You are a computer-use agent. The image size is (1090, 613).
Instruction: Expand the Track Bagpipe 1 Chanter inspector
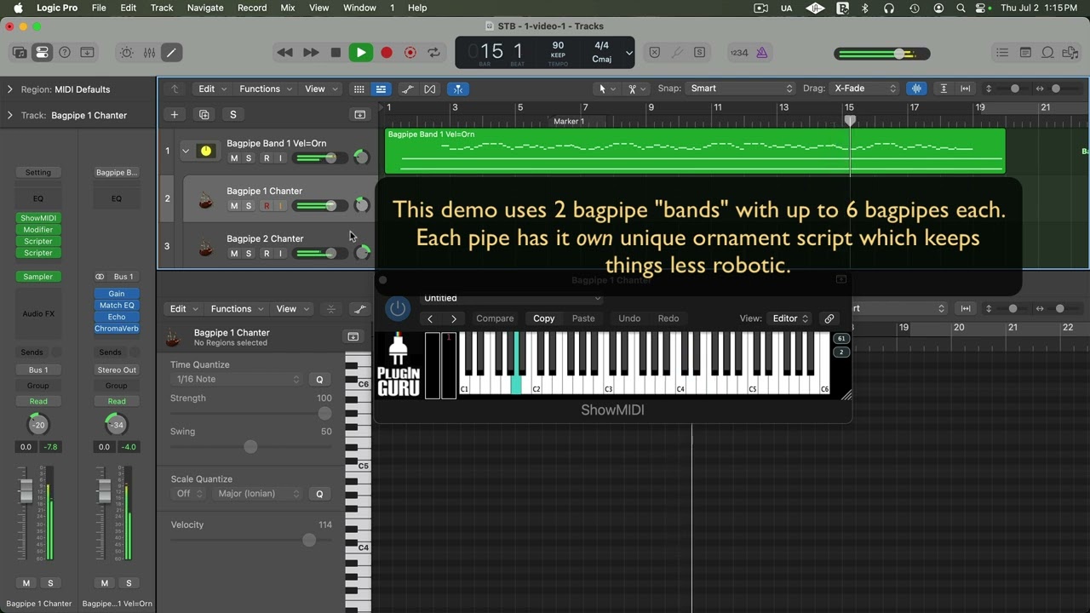tap(10, 116)
